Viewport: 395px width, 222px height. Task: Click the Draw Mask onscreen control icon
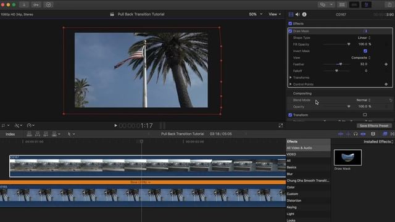point(366,31)
